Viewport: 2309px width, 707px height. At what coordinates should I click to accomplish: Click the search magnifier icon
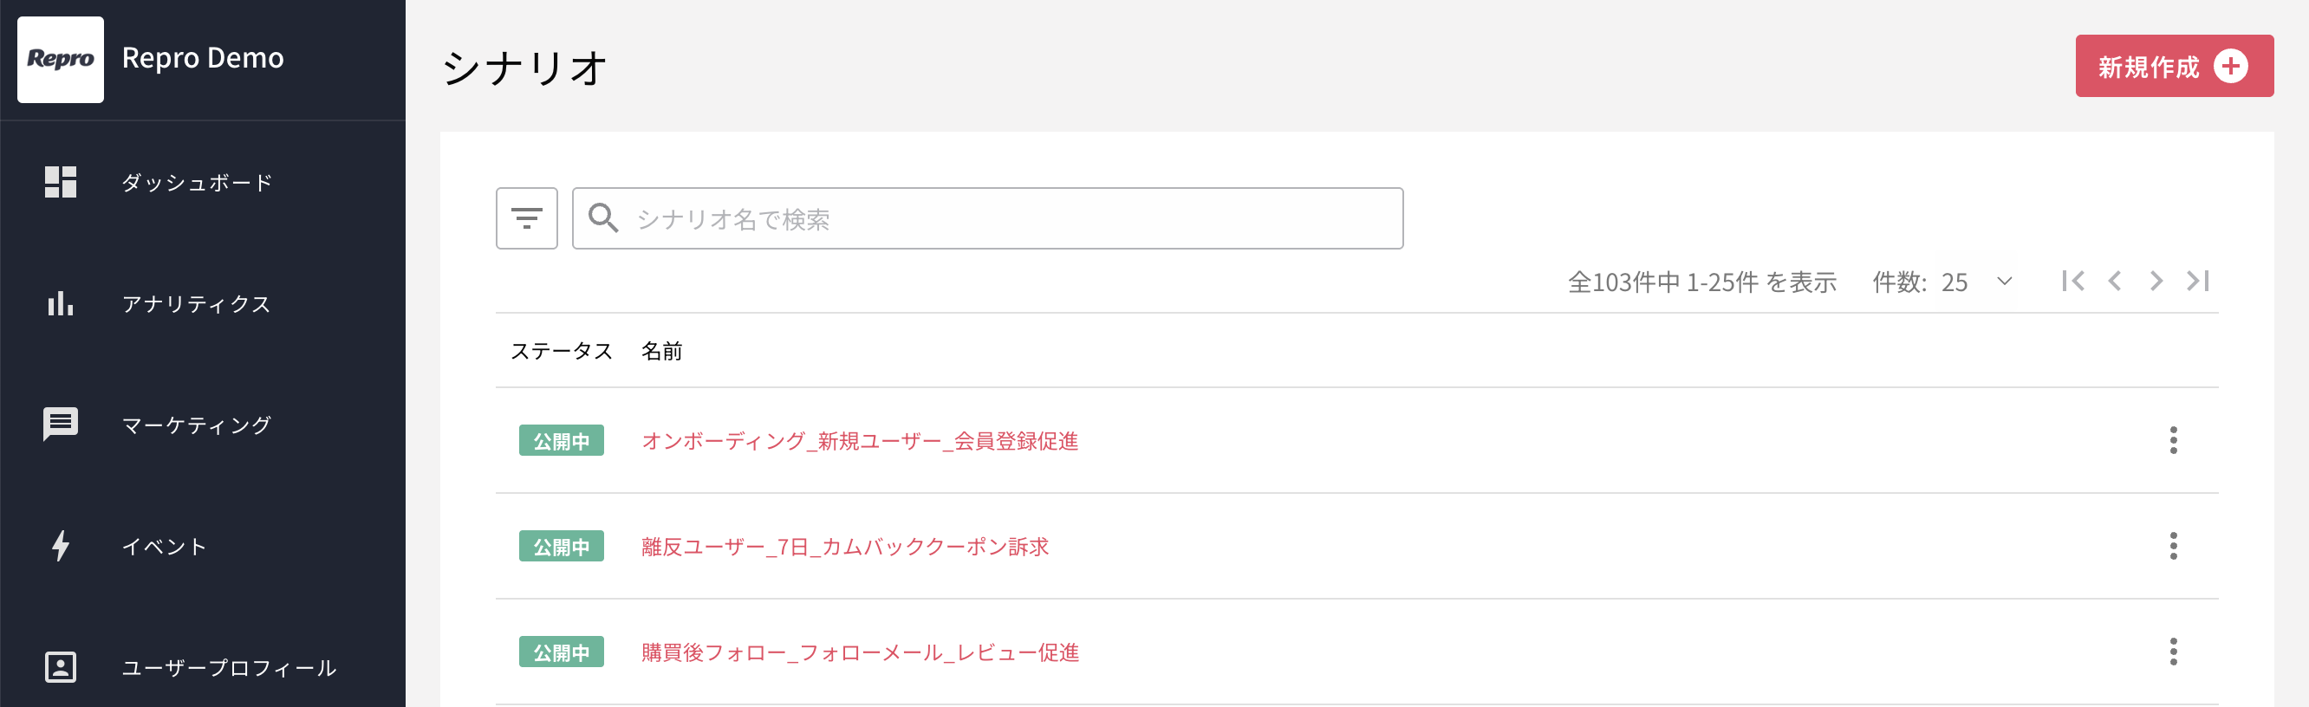click(602, 217)
